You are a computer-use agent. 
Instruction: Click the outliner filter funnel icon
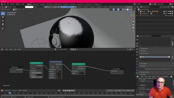(169, 7)
